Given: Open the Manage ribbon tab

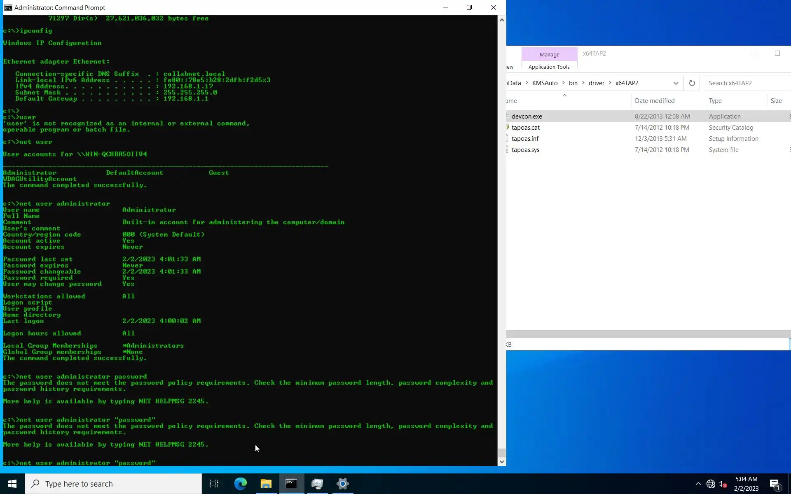Looking at the screenshot, I should (549, 54).
